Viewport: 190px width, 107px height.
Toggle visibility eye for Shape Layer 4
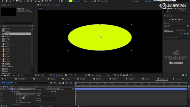[2, 89]
